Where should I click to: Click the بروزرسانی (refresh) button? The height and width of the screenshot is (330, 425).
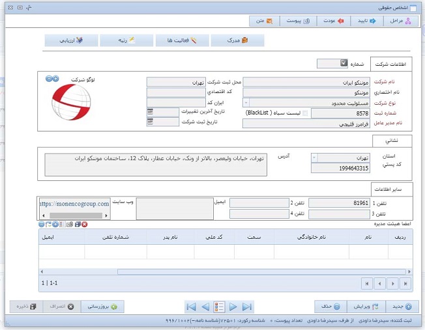(x=102, y=307)
